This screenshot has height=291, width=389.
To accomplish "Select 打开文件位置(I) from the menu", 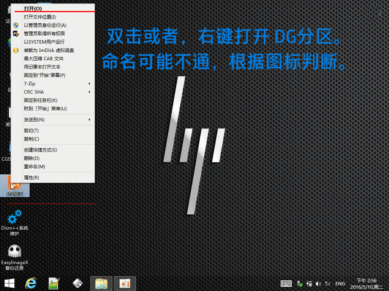I will [x=53, y=17].
